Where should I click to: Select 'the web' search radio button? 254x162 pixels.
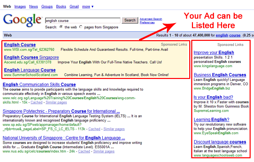(61, 27)
